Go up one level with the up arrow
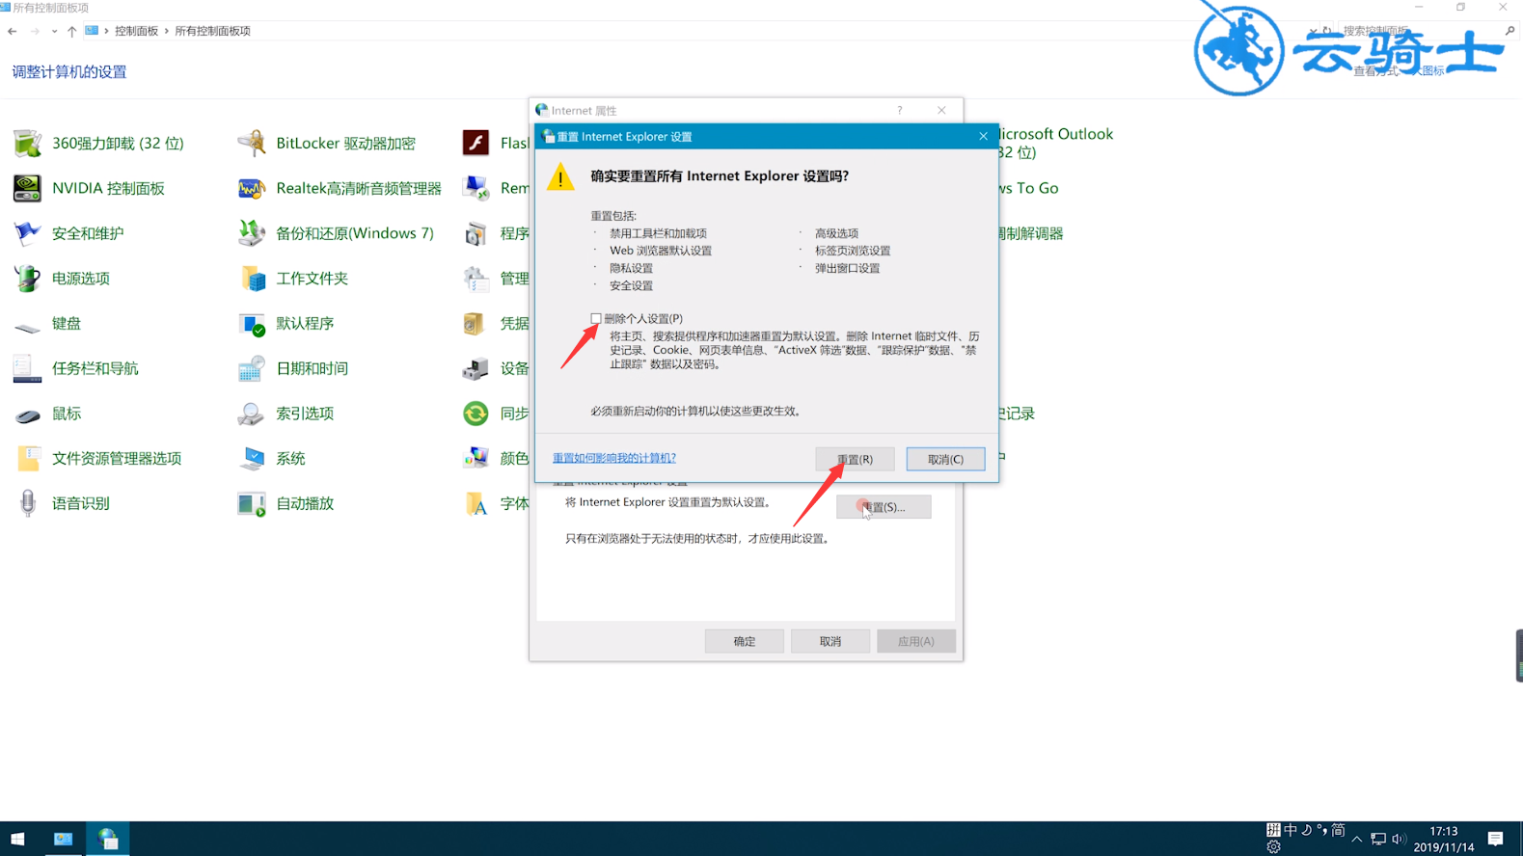Viewport: 1523px width, 856px height. tap(71, 31)
